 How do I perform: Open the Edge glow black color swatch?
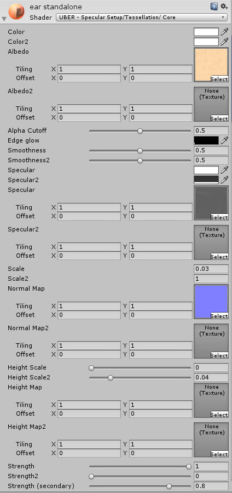click(x=206, y=140)
